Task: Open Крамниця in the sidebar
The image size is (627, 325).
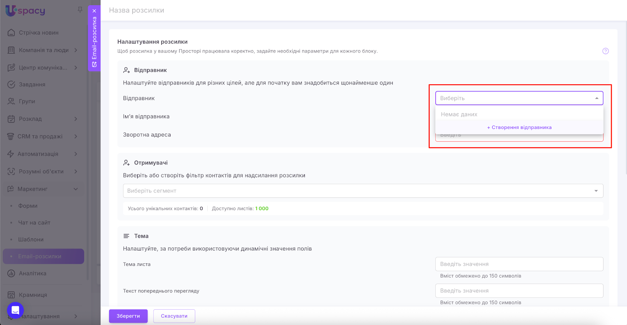Action: 33,295
